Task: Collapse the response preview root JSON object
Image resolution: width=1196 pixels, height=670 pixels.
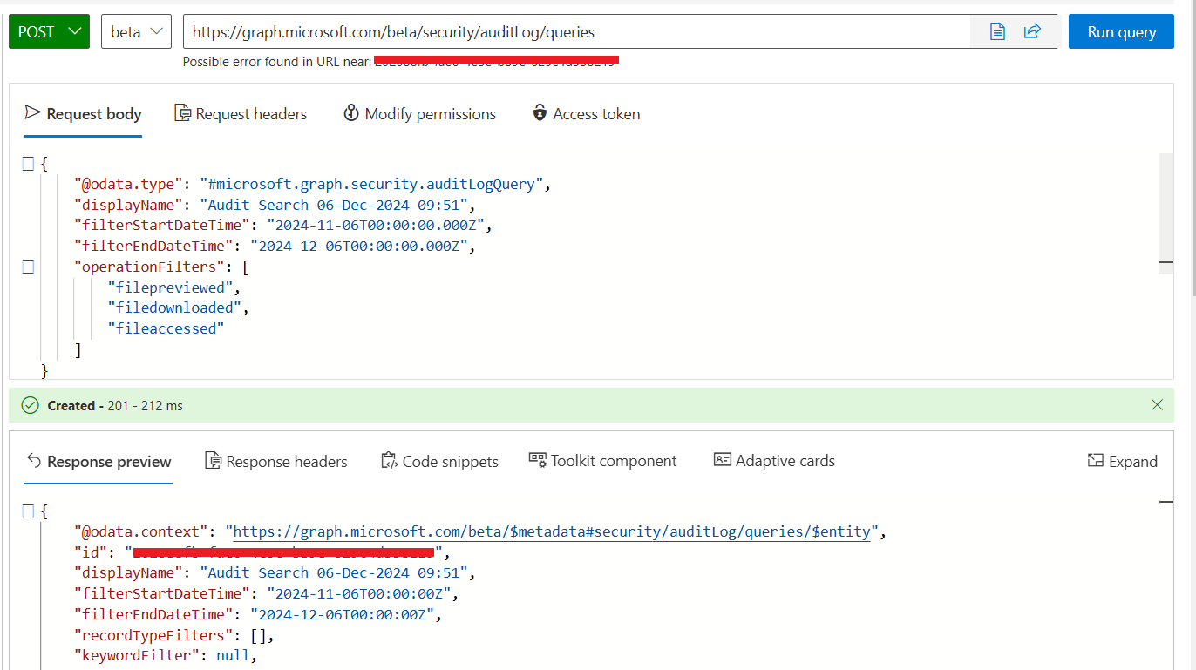Action: [x=28, y=511]
